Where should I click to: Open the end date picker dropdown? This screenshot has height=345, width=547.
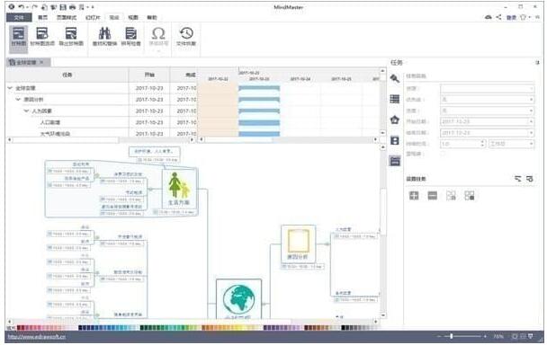click(531, 133)
